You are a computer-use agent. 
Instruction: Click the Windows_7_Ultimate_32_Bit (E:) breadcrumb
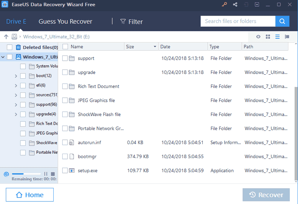56,37
